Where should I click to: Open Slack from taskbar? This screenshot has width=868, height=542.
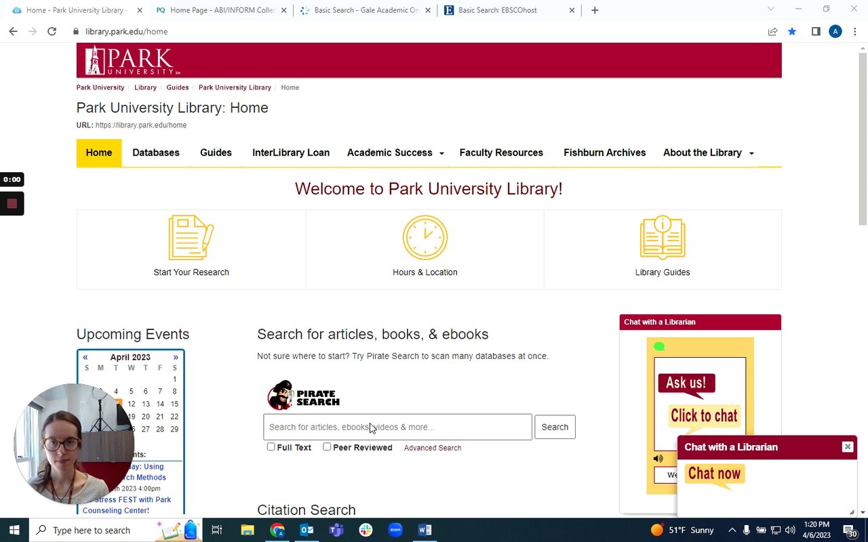(366, 530)
